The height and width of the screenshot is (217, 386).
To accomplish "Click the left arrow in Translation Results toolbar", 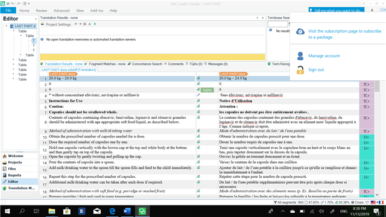I will pyautogui.click(x=76, y=24).
